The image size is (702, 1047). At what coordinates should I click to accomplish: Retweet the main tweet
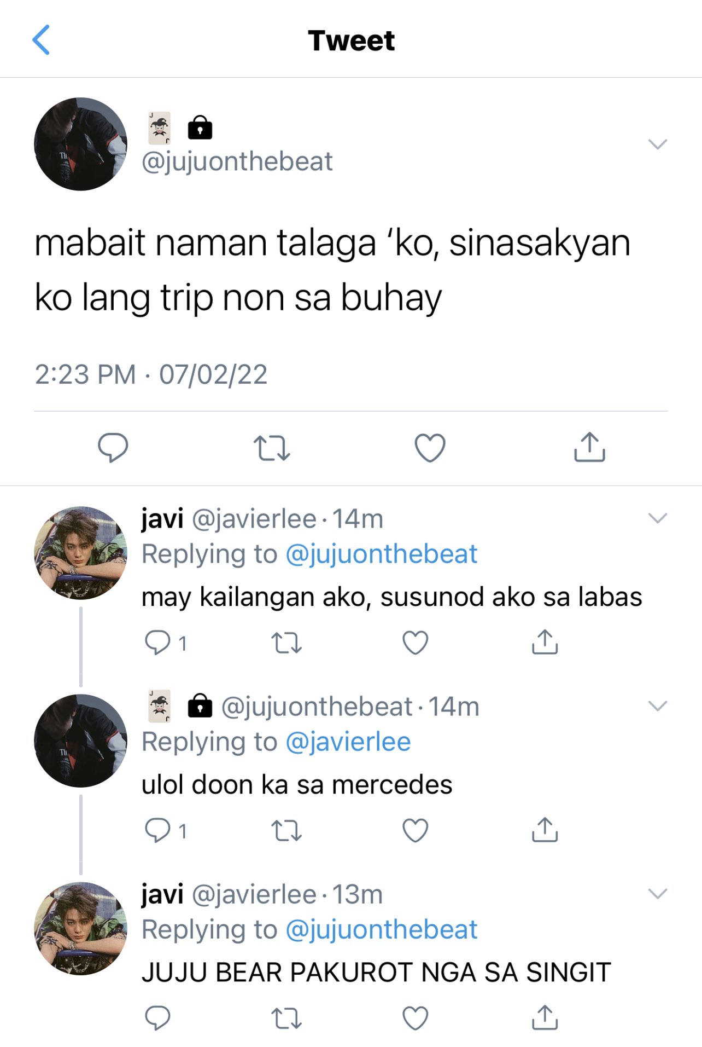(272, 448)
